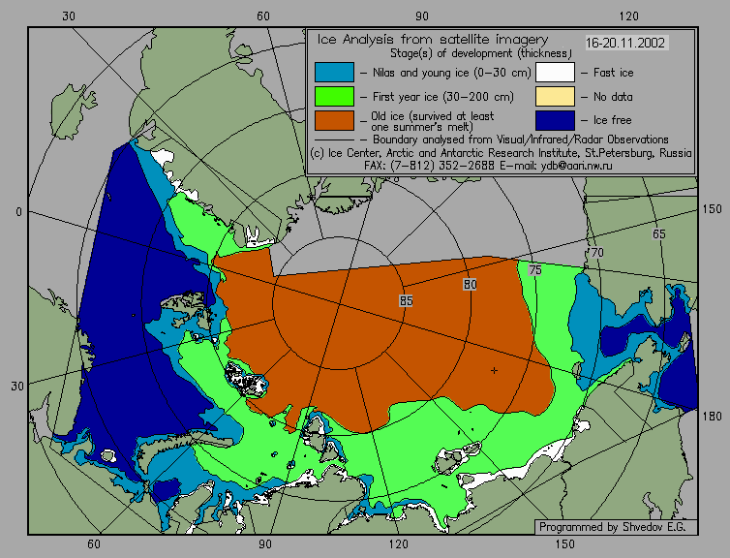Viewport: 730px width, 558px height.
Task: Click the 70 latitude label on the map
Action: pyautogui.click(x=596, y=253)
